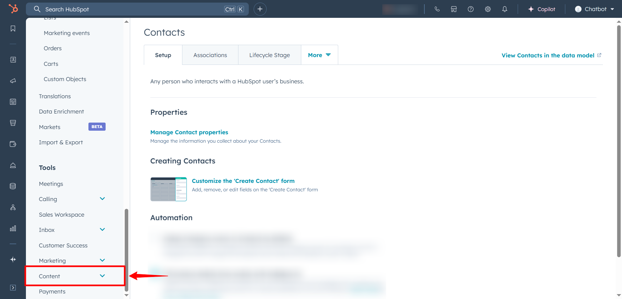Open Marketing events in settings sidebar
Screen dimensions: 622x299
pyautogui.click(x=67, y=33)
